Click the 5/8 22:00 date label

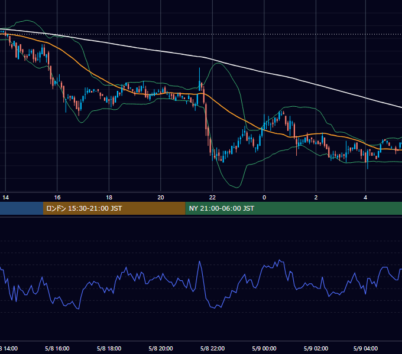(x=212, y=348)
